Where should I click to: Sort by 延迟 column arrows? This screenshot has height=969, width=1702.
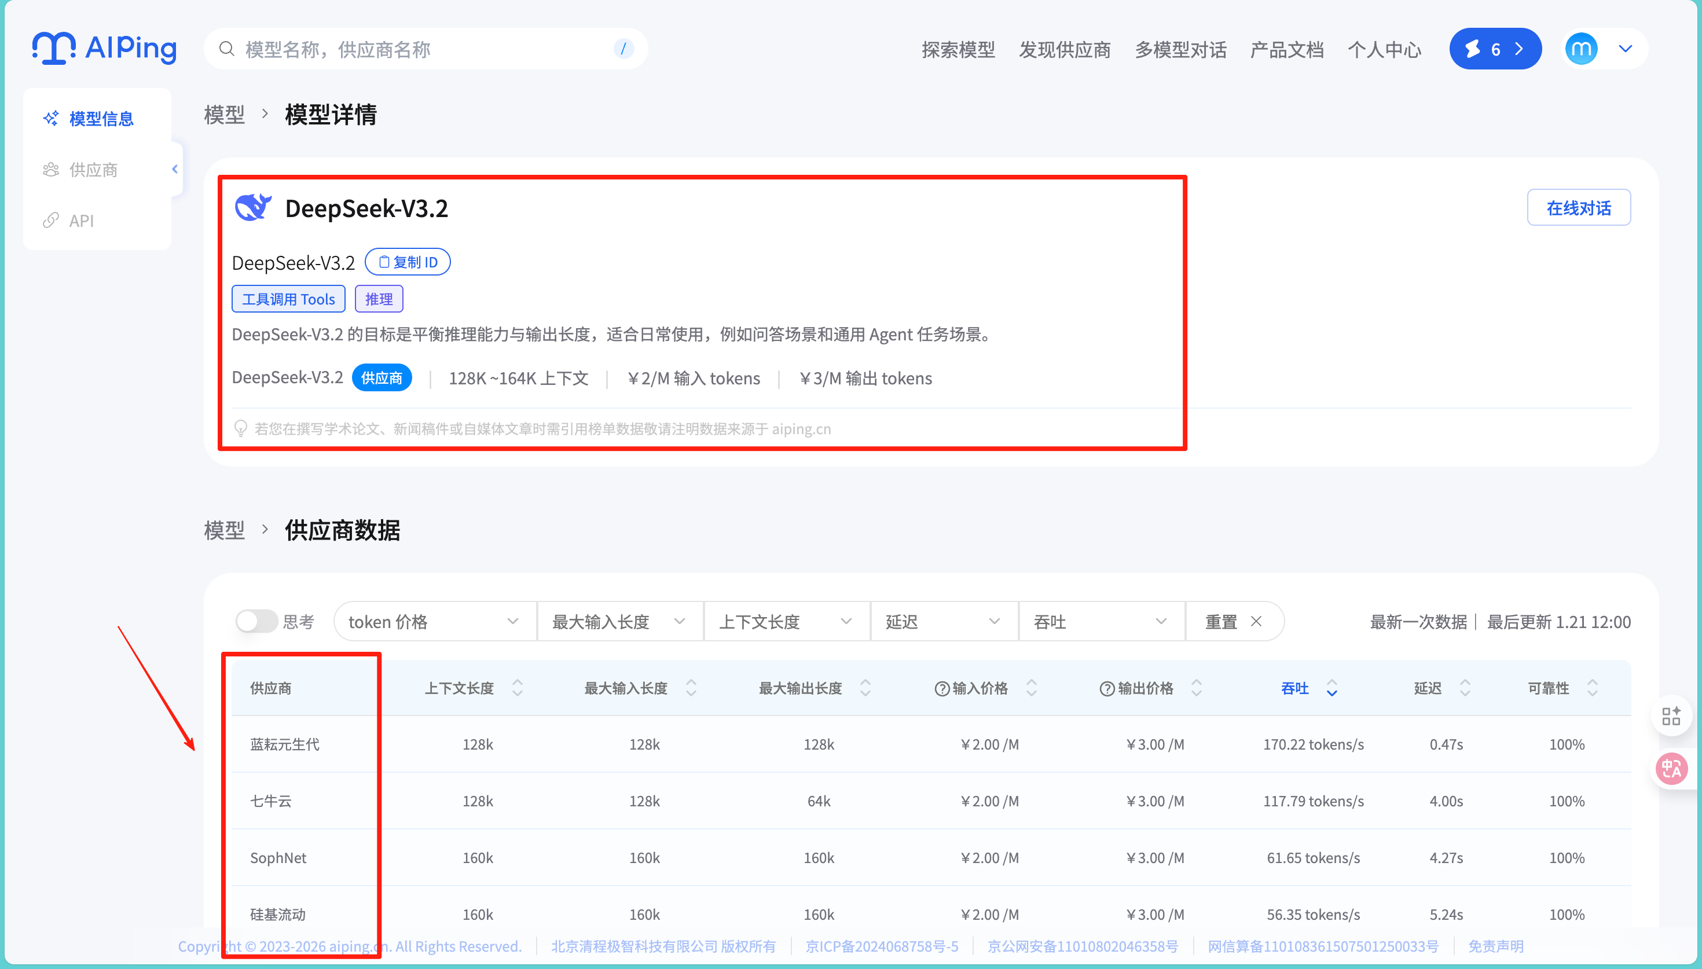(1465, 688)
